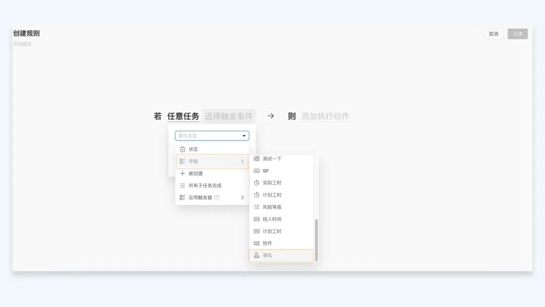Viewport: 545px width, 307px height.
Task: Click the field submenu scrollbar
Action: (x=316, y=240)
